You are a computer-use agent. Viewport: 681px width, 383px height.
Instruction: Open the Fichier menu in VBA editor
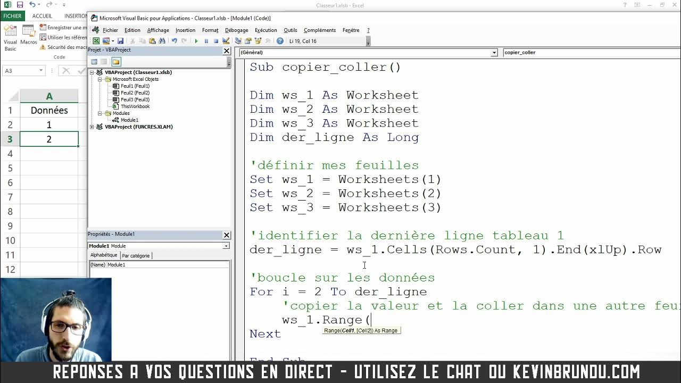pos(110,30)
